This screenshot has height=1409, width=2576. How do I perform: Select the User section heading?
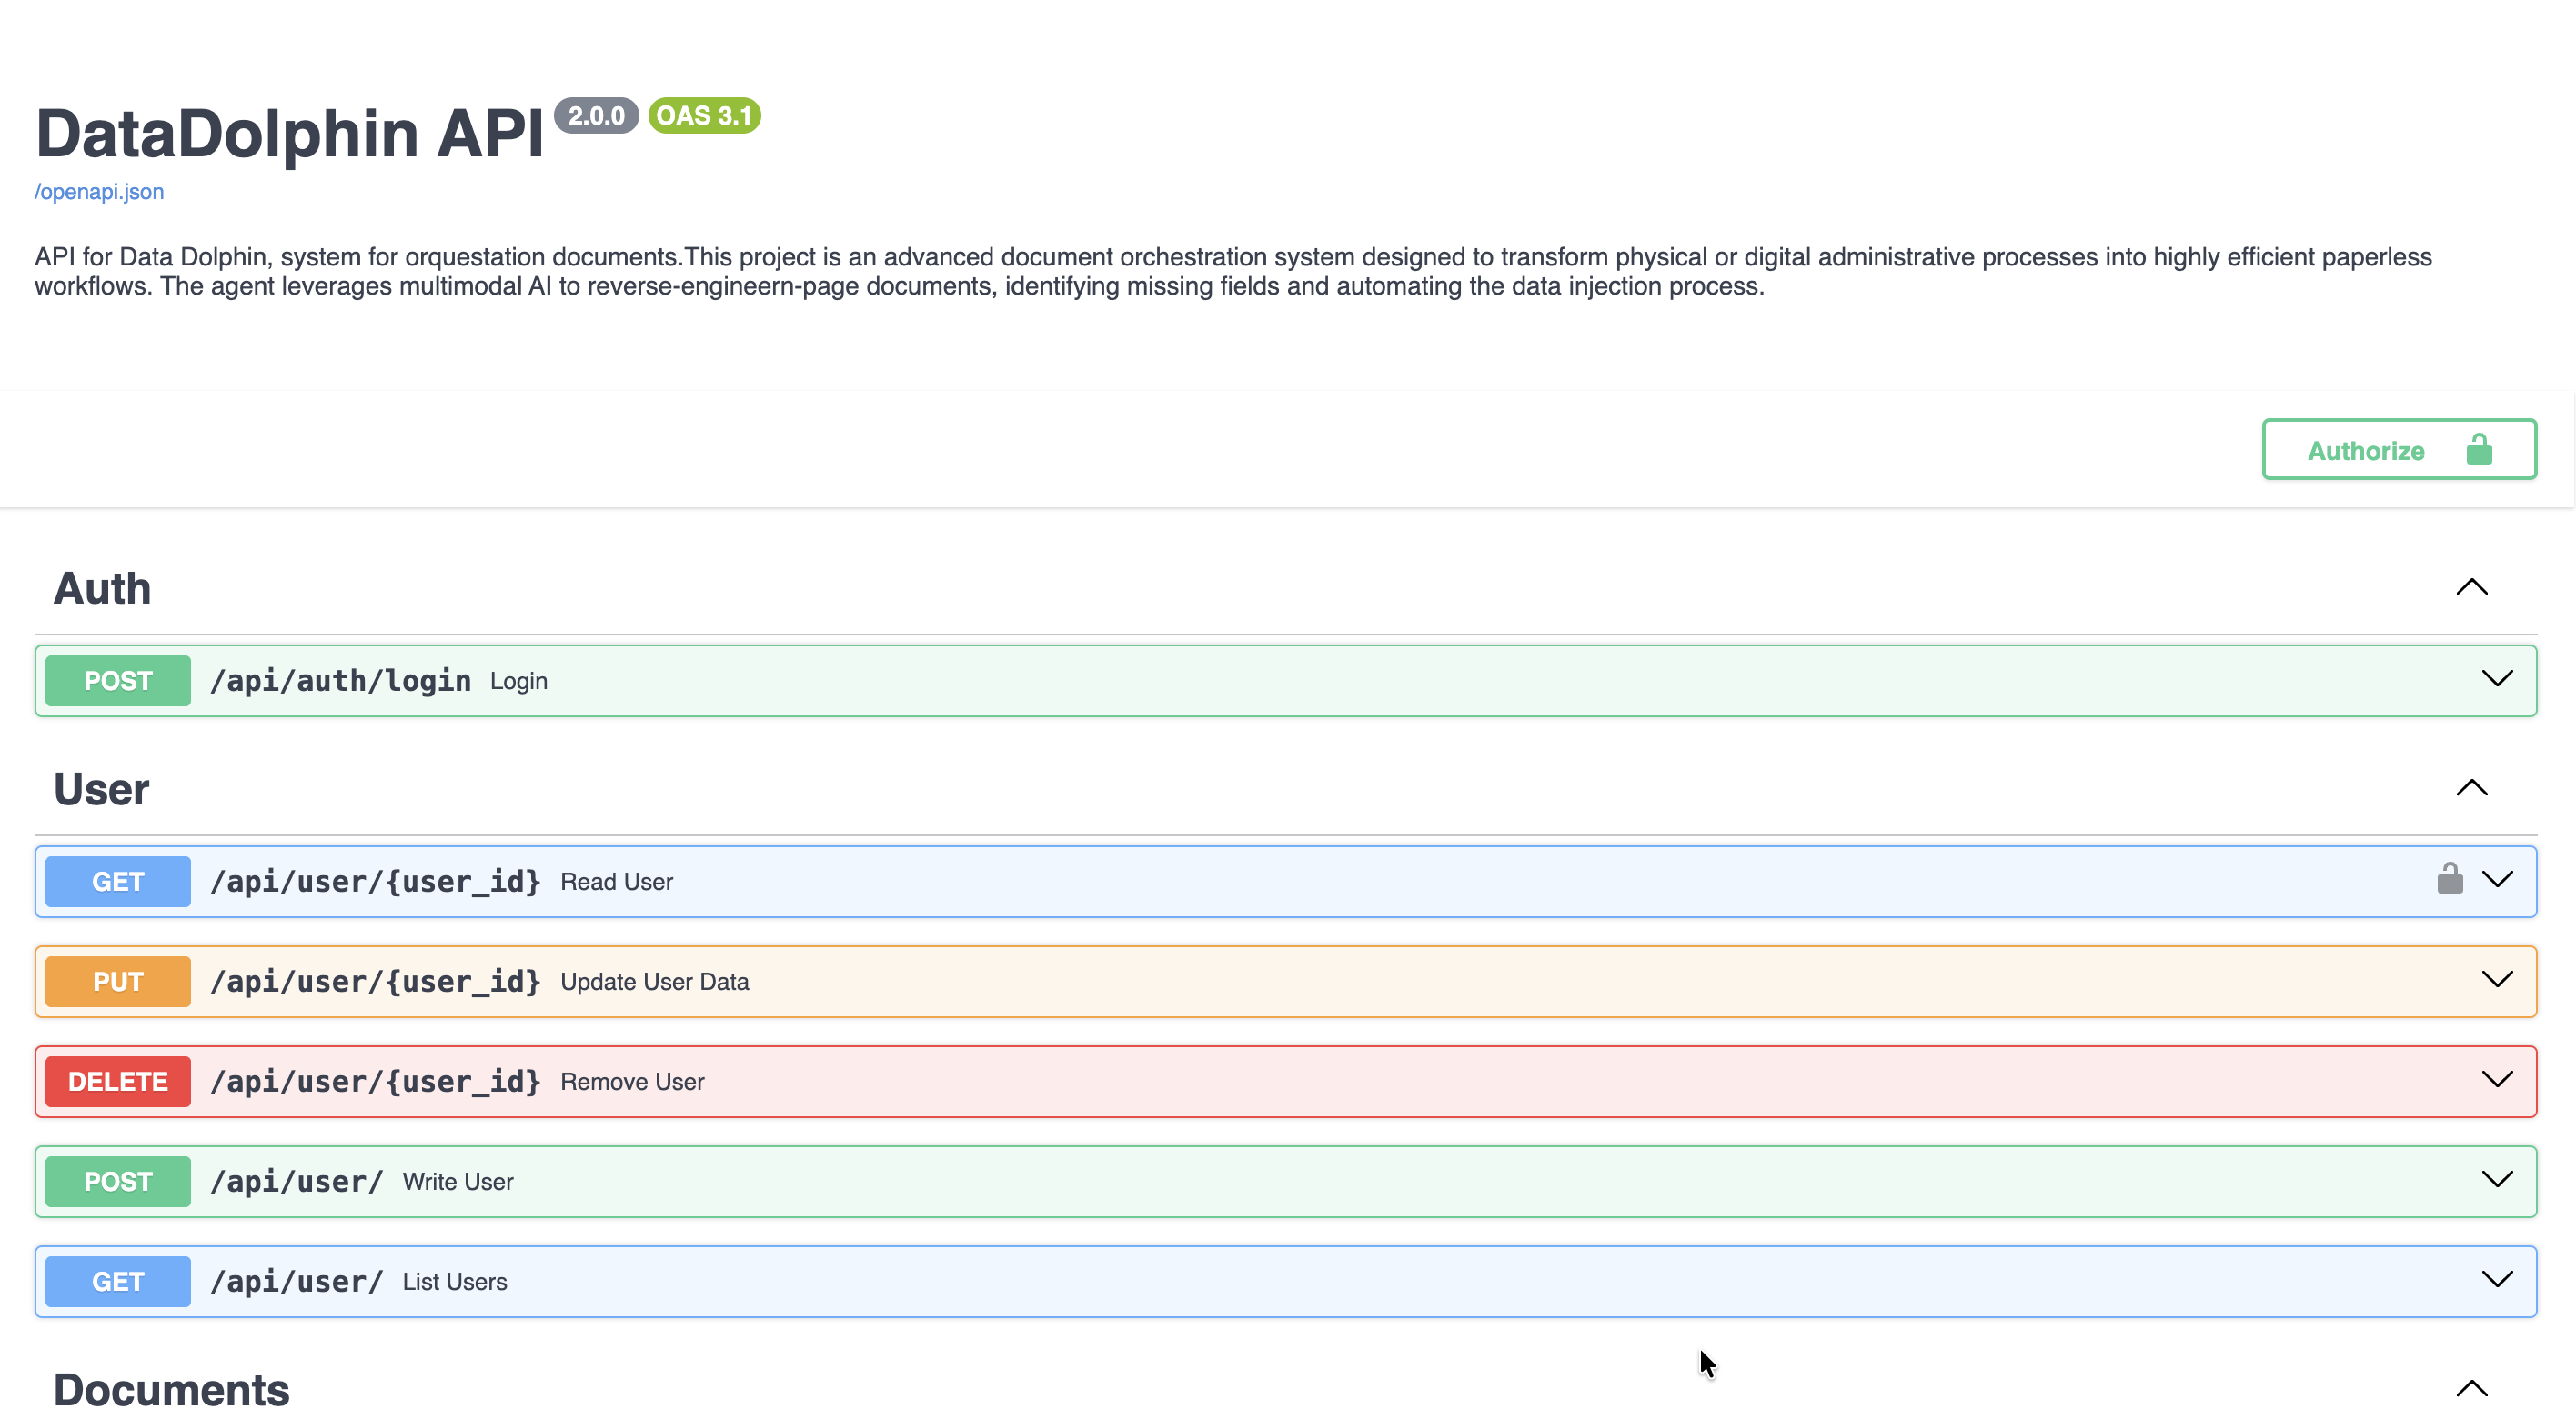point(101,789)
